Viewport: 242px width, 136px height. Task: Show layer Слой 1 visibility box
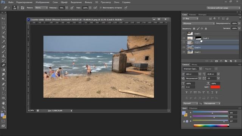click(x=184, y=34)
